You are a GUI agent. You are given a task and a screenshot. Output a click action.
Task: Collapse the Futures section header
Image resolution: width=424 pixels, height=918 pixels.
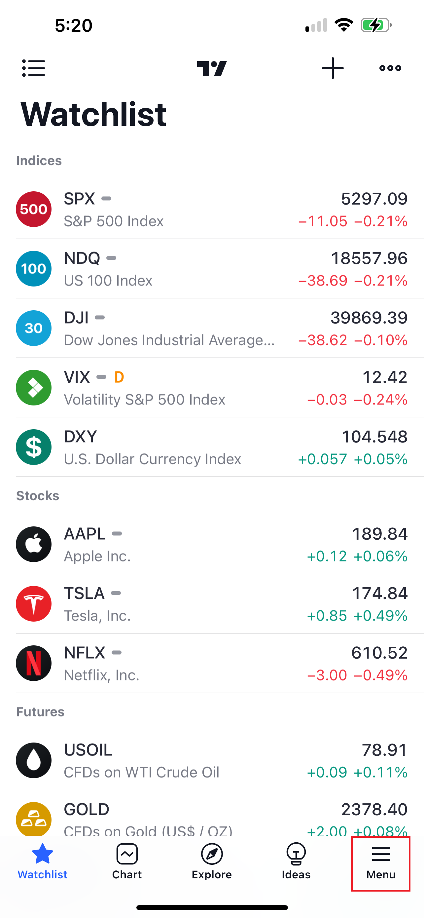click(40, 712)
